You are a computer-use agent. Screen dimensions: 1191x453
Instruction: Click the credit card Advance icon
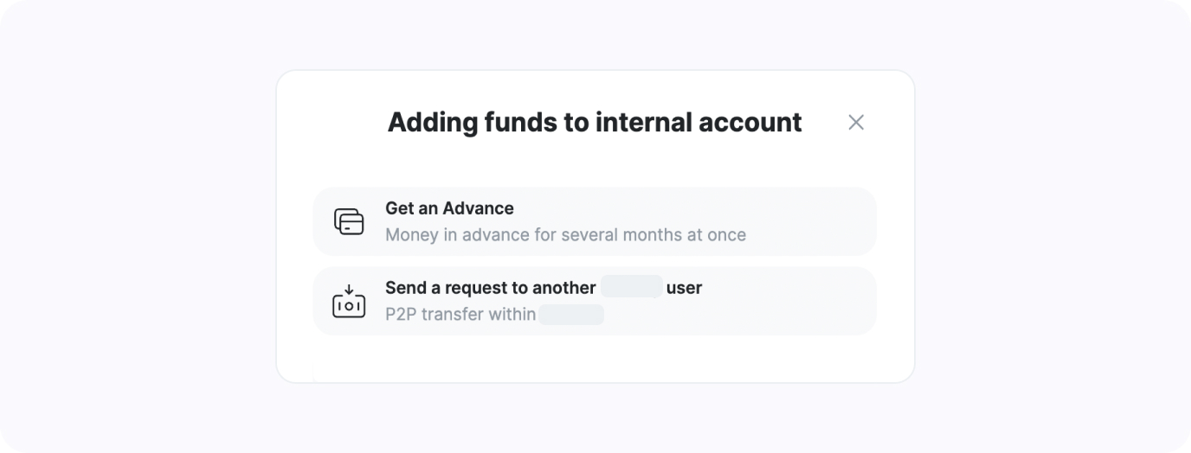point(349,221)
